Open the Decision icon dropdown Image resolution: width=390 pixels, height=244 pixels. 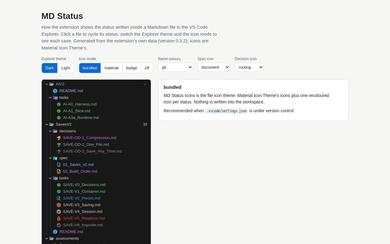coord(249,67)
